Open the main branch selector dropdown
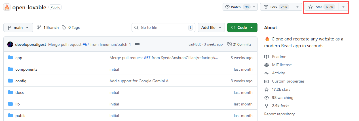The width and height of the screenshot is (359, 121). pos(18,27)
